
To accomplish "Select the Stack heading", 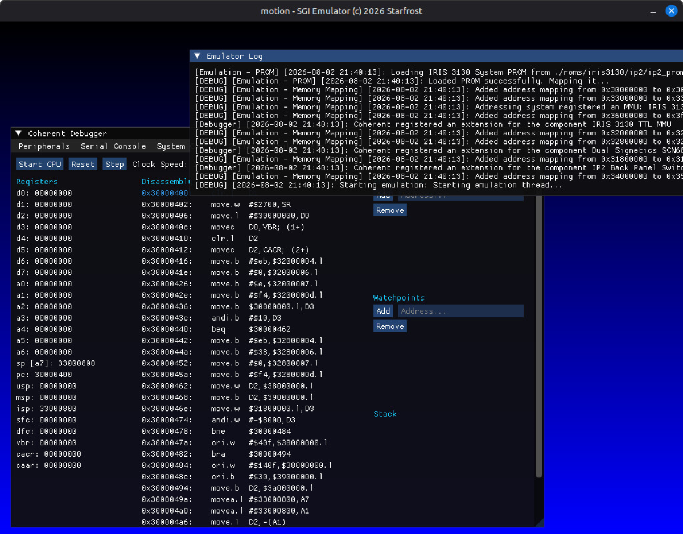I will click(x=385, y=414).
